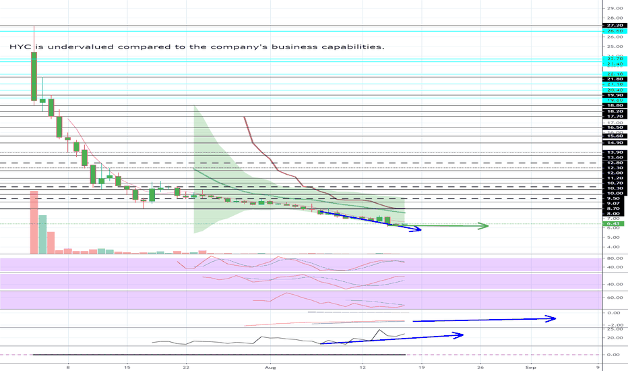The image size is (628, 371).
Task: Select the black 19.90 price label
Action: tap(615, 96)
